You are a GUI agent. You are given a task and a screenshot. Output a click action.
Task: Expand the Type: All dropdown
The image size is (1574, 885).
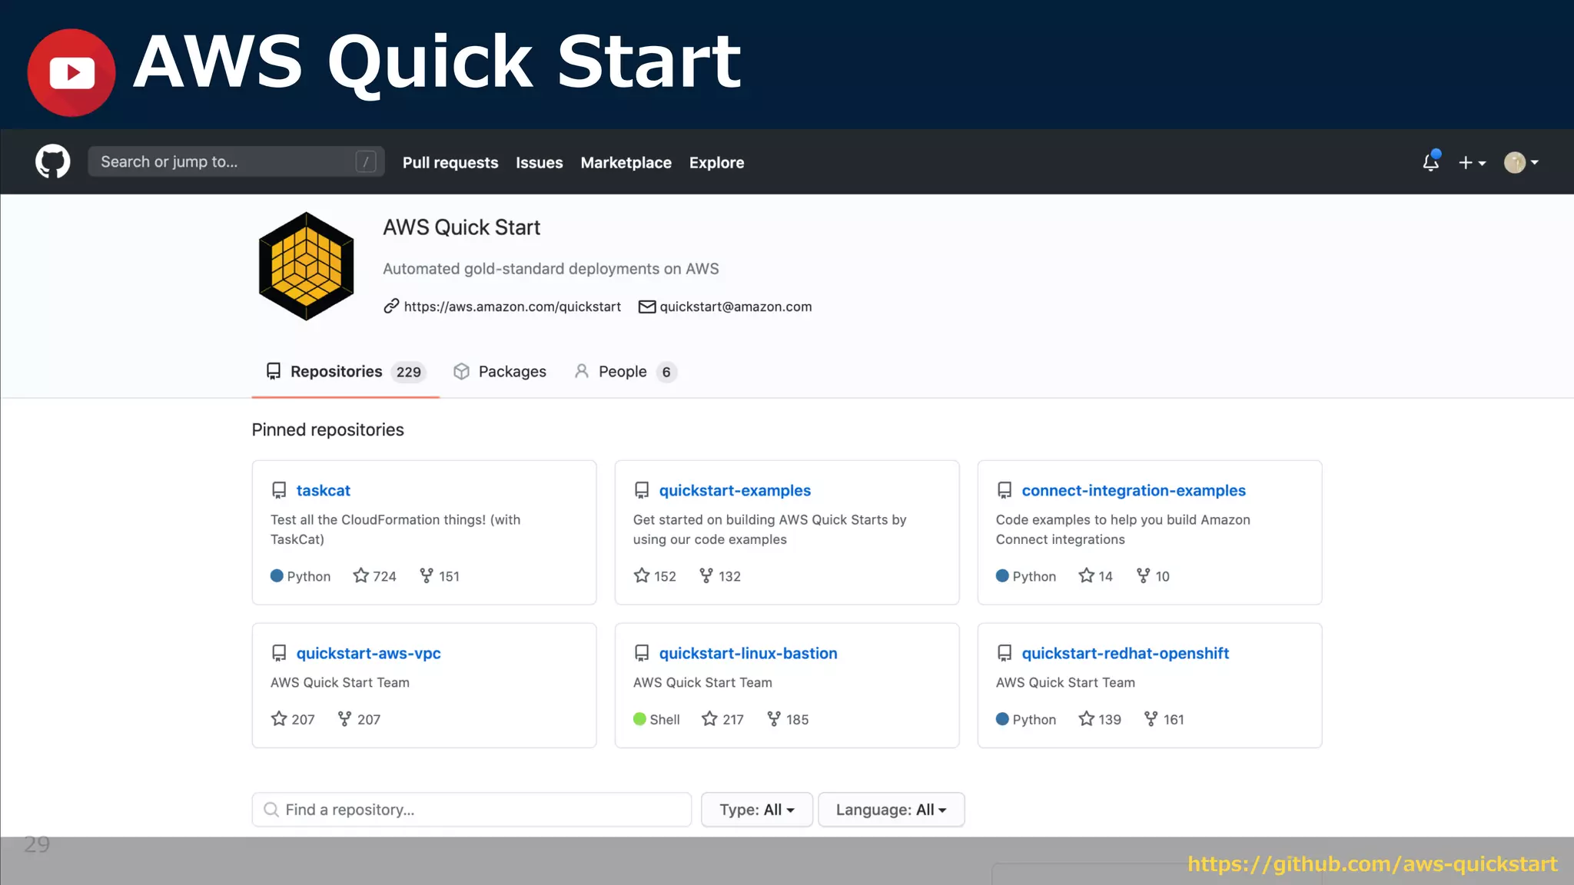(x=757, y=810)
